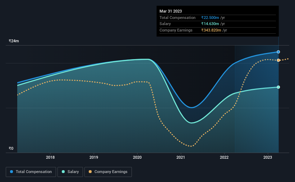The image size is (295, 182).
Task: Toggle the Total Compensation legend series
Action: [31, 172]
